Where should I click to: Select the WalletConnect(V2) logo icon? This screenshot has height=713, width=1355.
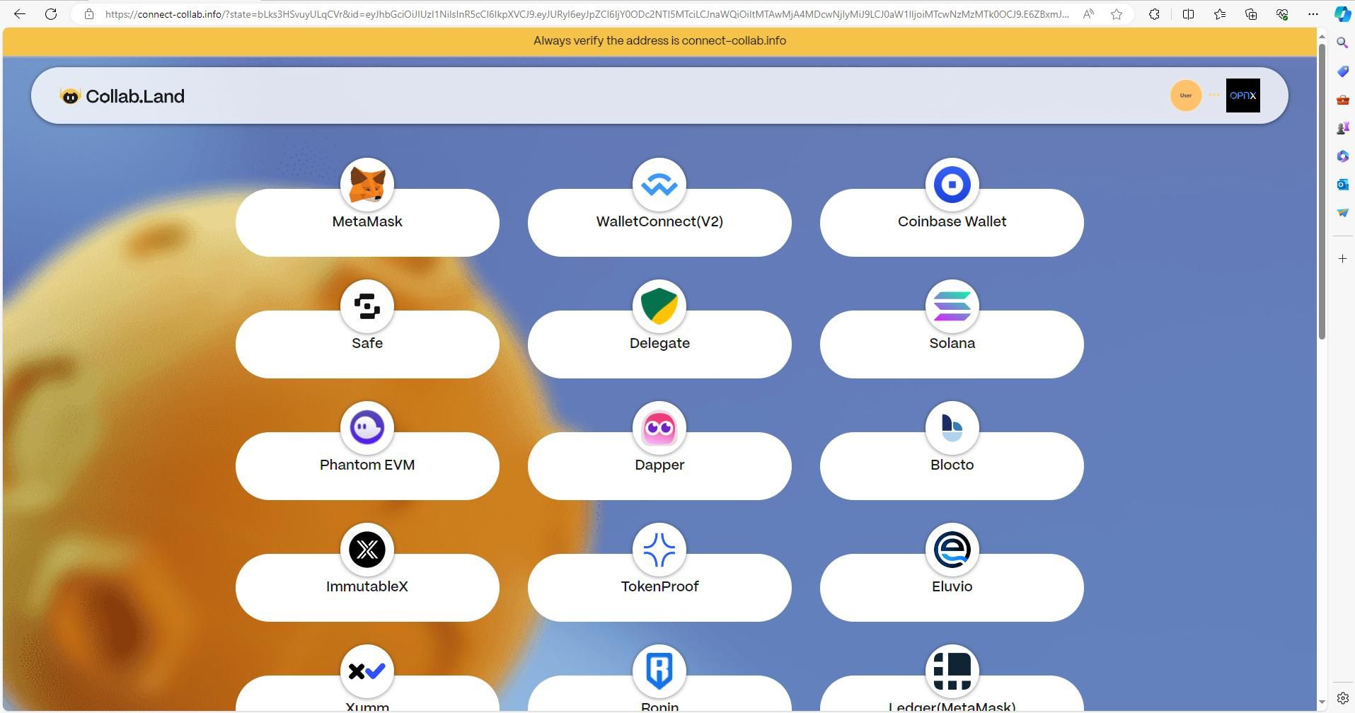(659, 185)
